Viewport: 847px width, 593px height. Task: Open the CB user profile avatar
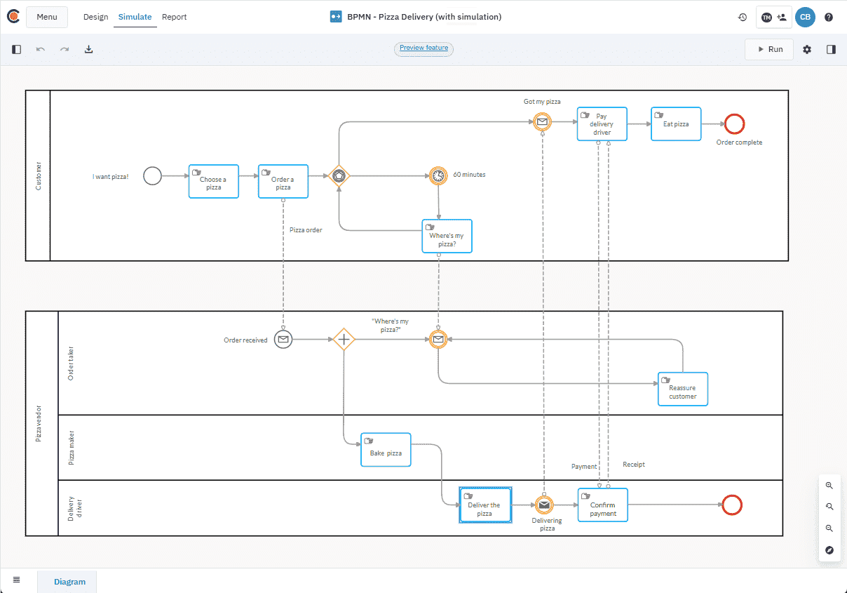[806, 17]
